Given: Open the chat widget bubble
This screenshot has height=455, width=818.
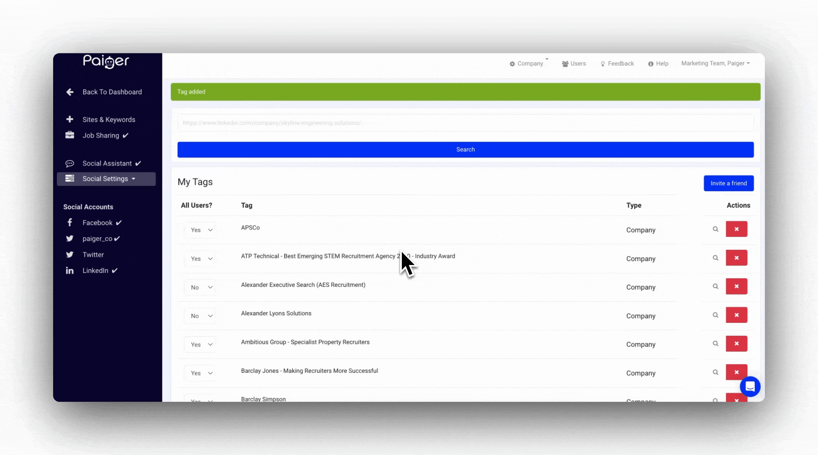Looking at the screenshot, I should click(750, 386).
